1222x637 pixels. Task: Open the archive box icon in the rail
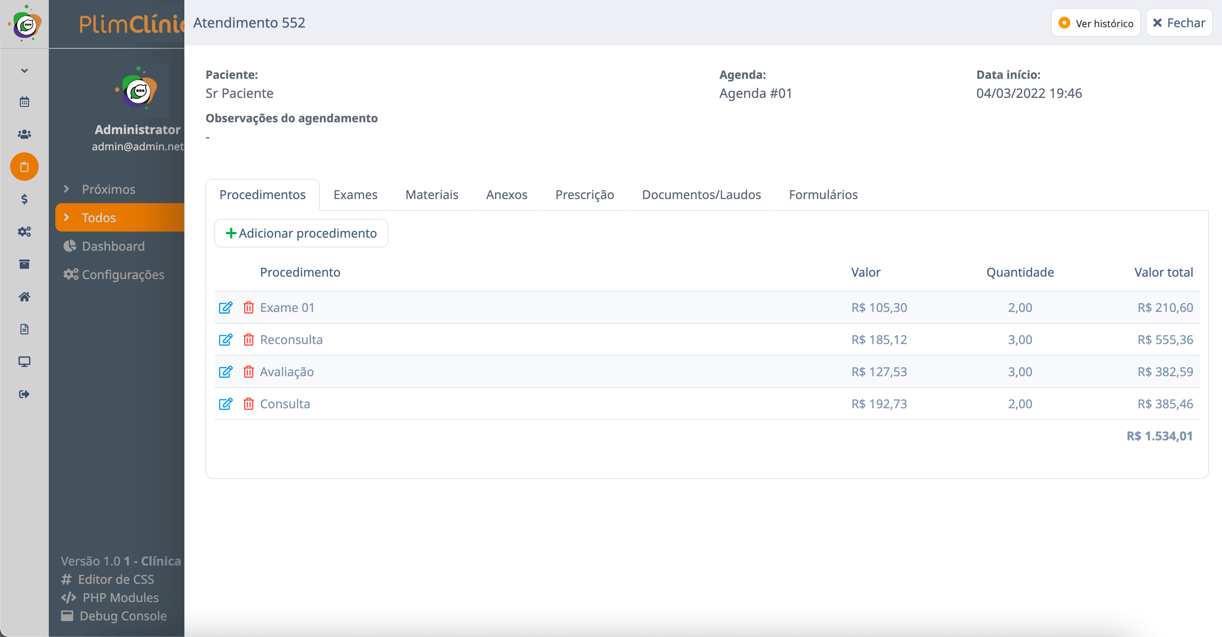pyautogui.click(x=24, y=264)
